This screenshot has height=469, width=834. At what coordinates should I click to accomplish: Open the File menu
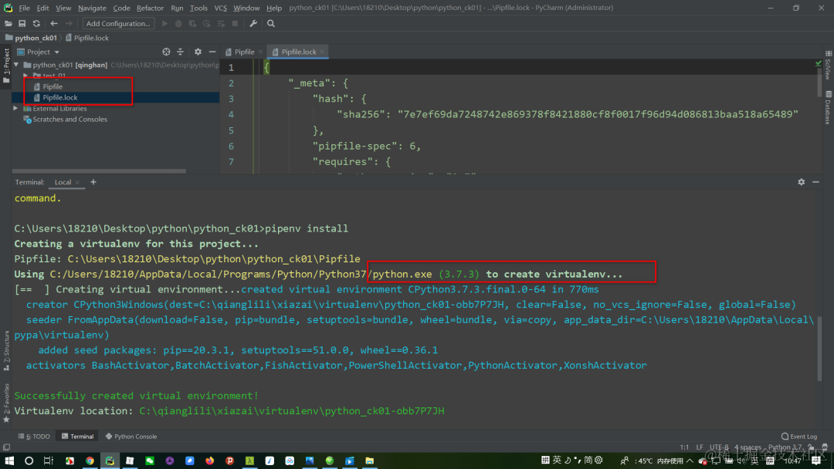[25, 8]
